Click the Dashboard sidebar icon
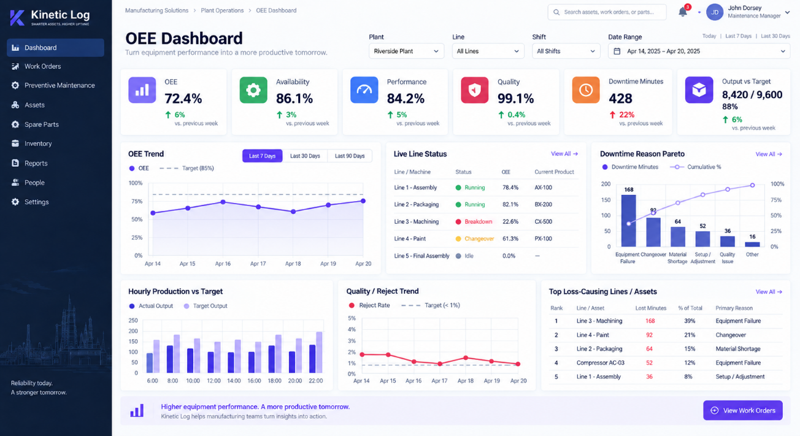The width and height of the screenshot is (800, 436). point(15,48)
